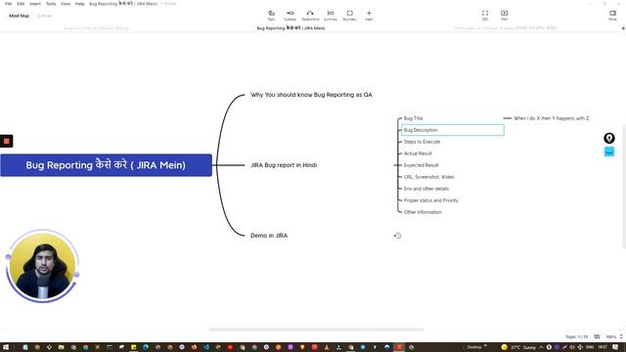Open File Explorer from the taskbar
Image resolution: width=626 pixels, height=352 pixels.
[61, 347]
